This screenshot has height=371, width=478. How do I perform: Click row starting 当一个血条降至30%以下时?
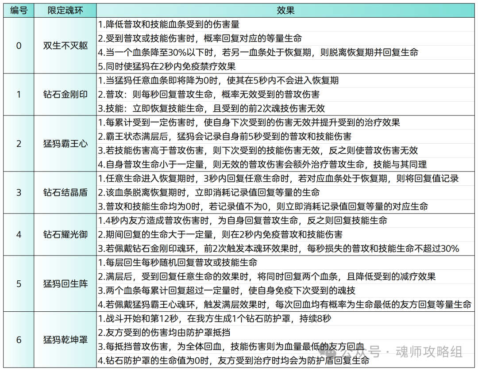[x=285, y=52]
